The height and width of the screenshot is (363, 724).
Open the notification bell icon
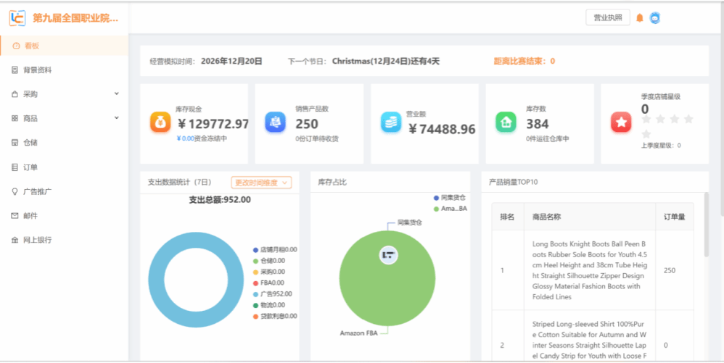point(640,18)
